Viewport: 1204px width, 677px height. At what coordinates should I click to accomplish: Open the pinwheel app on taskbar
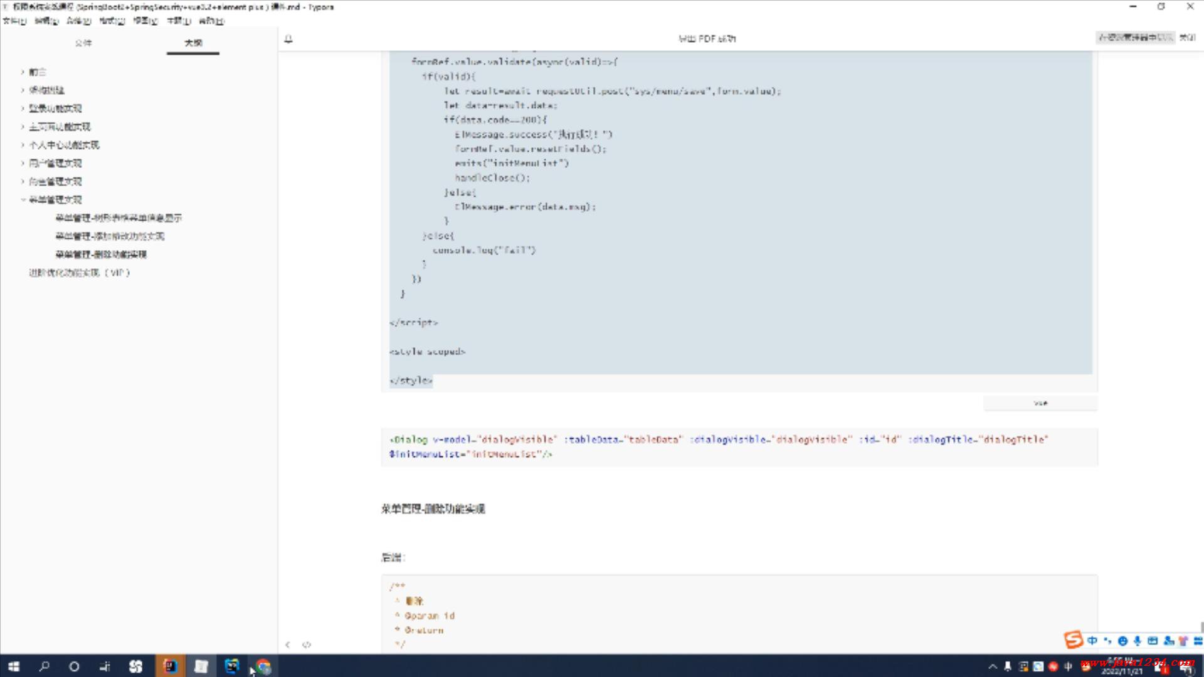click(x=135, y=666)
